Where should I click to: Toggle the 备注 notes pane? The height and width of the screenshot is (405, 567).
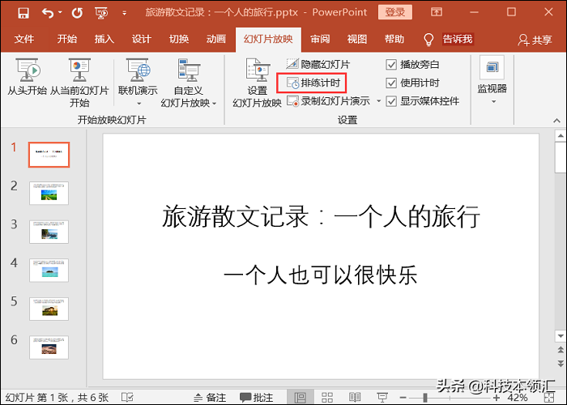pyautogui.click(x=210, y=398)
